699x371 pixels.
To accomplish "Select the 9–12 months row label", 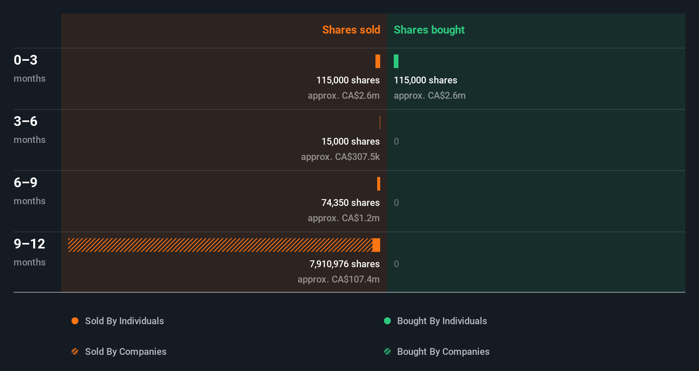I will coord(29,252).
